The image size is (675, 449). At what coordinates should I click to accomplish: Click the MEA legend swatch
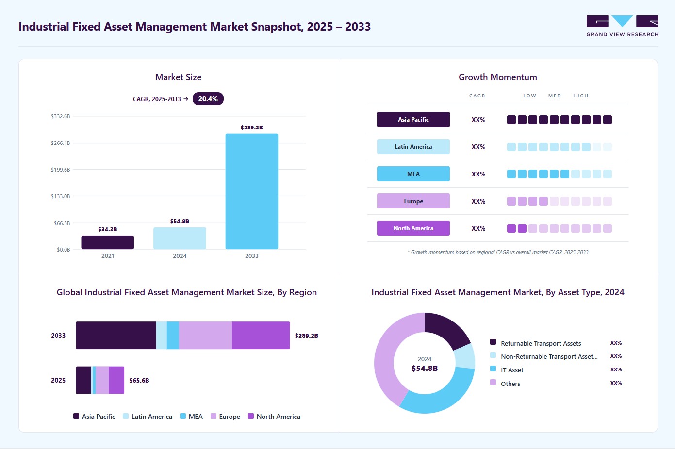[x=183, y=416]
